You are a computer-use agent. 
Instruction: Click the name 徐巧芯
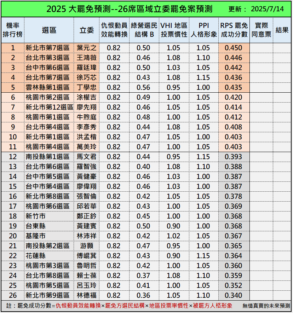point(86,78)
